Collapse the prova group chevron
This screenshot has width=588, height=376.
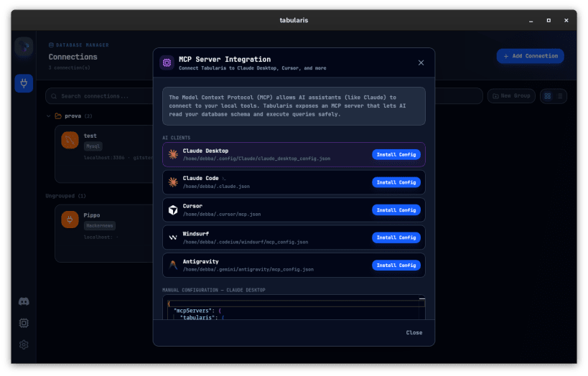tap(48, 116)
